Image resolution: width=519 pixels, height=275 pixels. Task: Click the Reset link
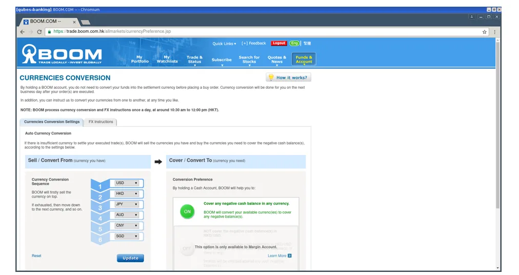(x=36, y=256)
